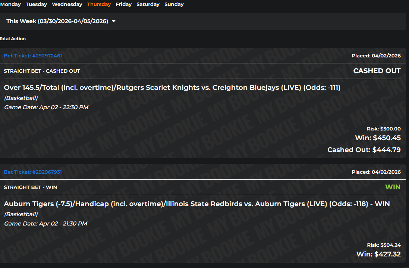
Task: Open the This Week date range dropdown
Action: 57,21
